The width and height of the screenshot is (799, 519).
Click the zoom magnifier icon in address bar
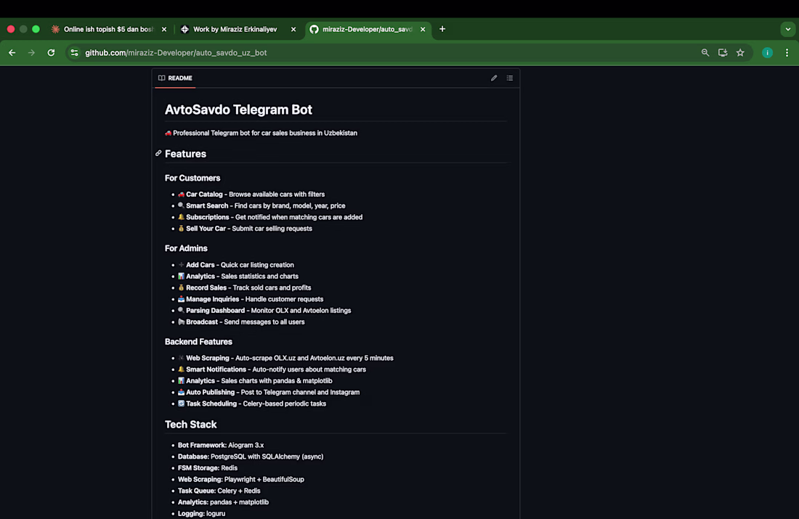pyautogui.click(x=705, y=52)
